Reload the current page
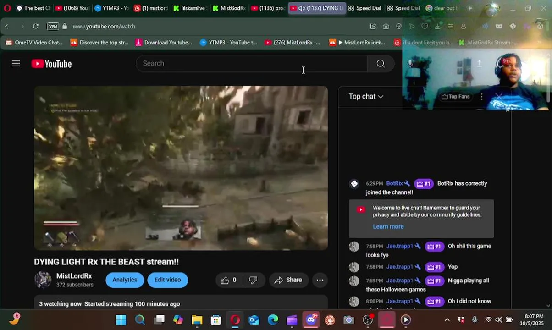Image resolution: width=552 pixels, height=330 pixels. coord(35,27)
